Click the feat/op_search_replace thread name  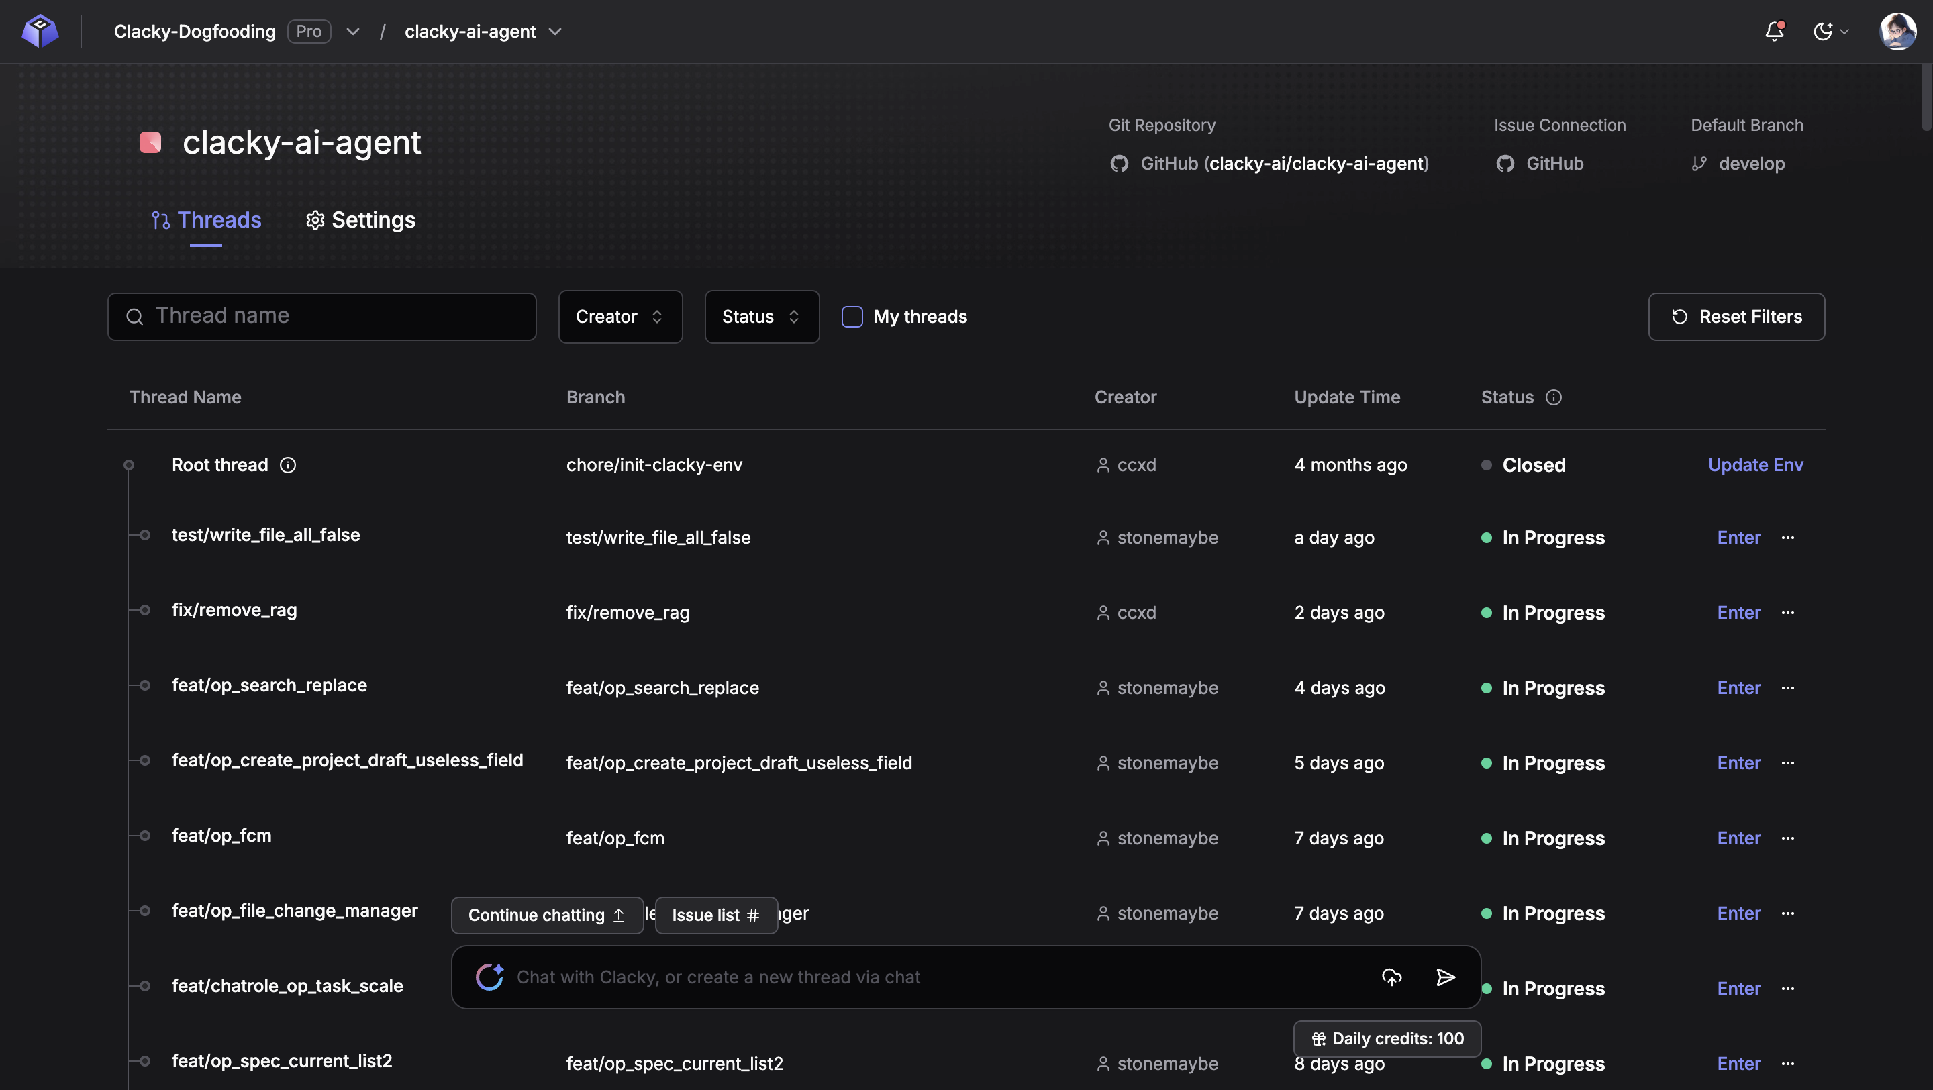click(269, 685)
